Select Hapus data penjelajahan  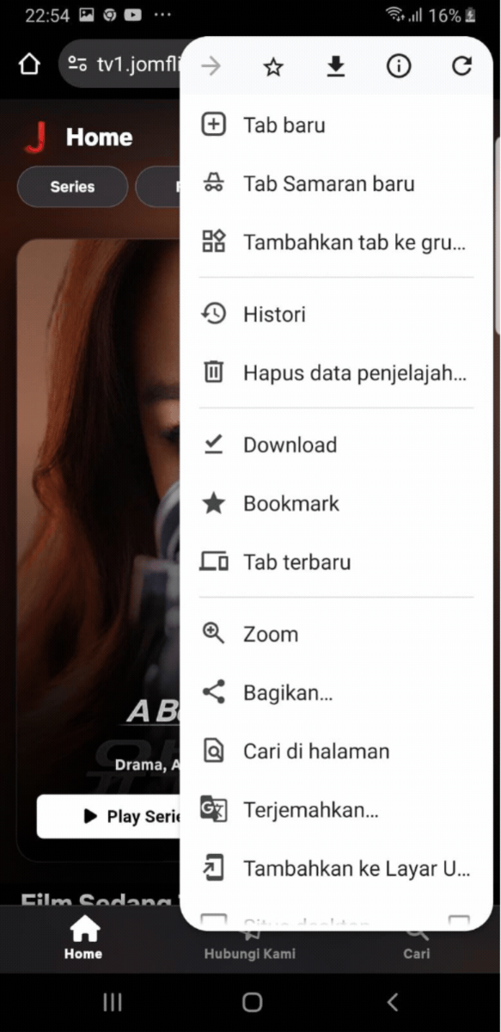pos(337,372)
